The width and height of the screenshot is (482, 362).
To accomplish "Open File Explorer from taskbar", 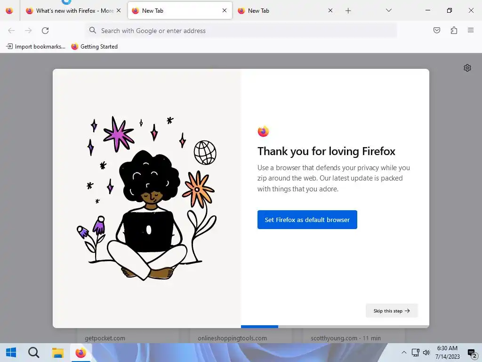I will (57, 353).
